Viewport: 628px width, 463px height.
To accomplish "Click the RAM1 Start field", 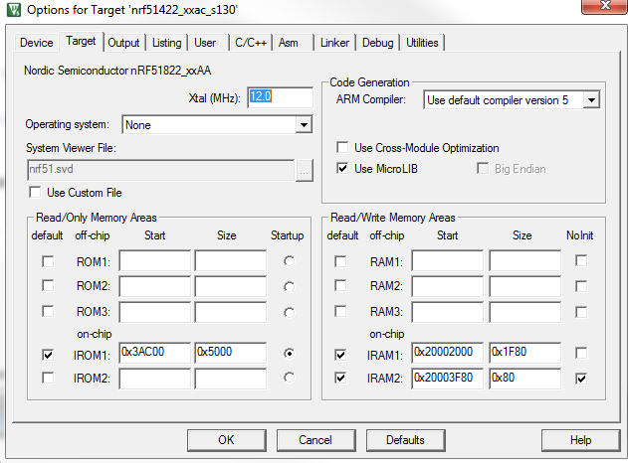I will coord(448,260).
